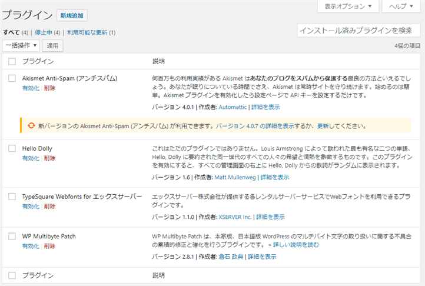Image resolution: width=425 pixels, height=286 pixels.
Task: Check the TypeSquare Webfonts plugin checkbox
Action: [x=12, y=197]
